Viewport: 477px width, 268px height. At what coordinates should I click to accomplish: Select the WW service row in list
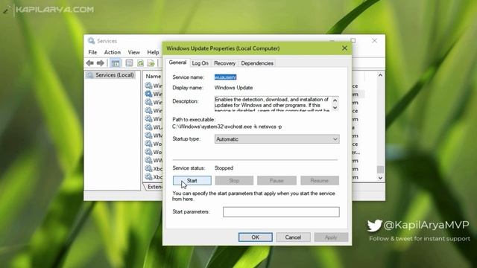154,160
